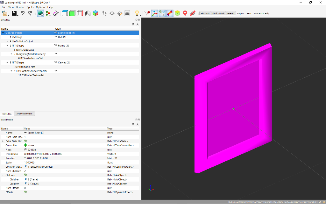Expand the 4 bhkCollisionObject tree node
The image size is (326, 204).
7,41
